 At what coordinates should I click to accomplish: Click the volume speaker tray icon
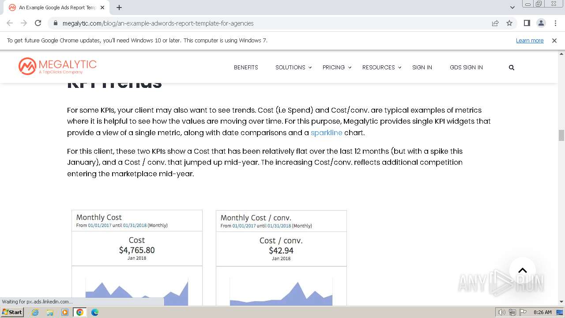(502, 312)
